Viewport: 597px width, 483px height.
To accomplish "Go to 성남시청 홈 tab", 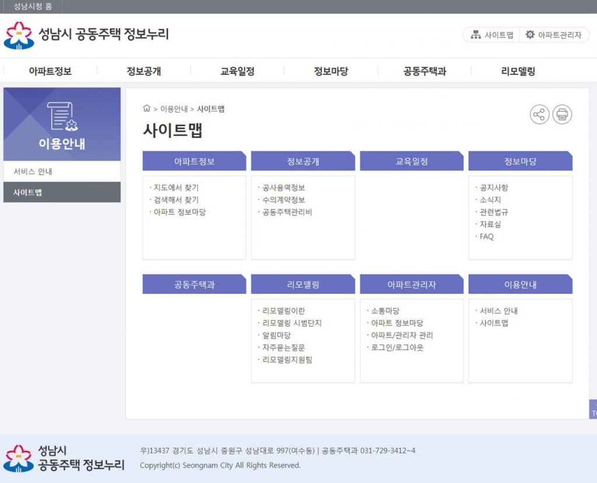I will point(33,6).
